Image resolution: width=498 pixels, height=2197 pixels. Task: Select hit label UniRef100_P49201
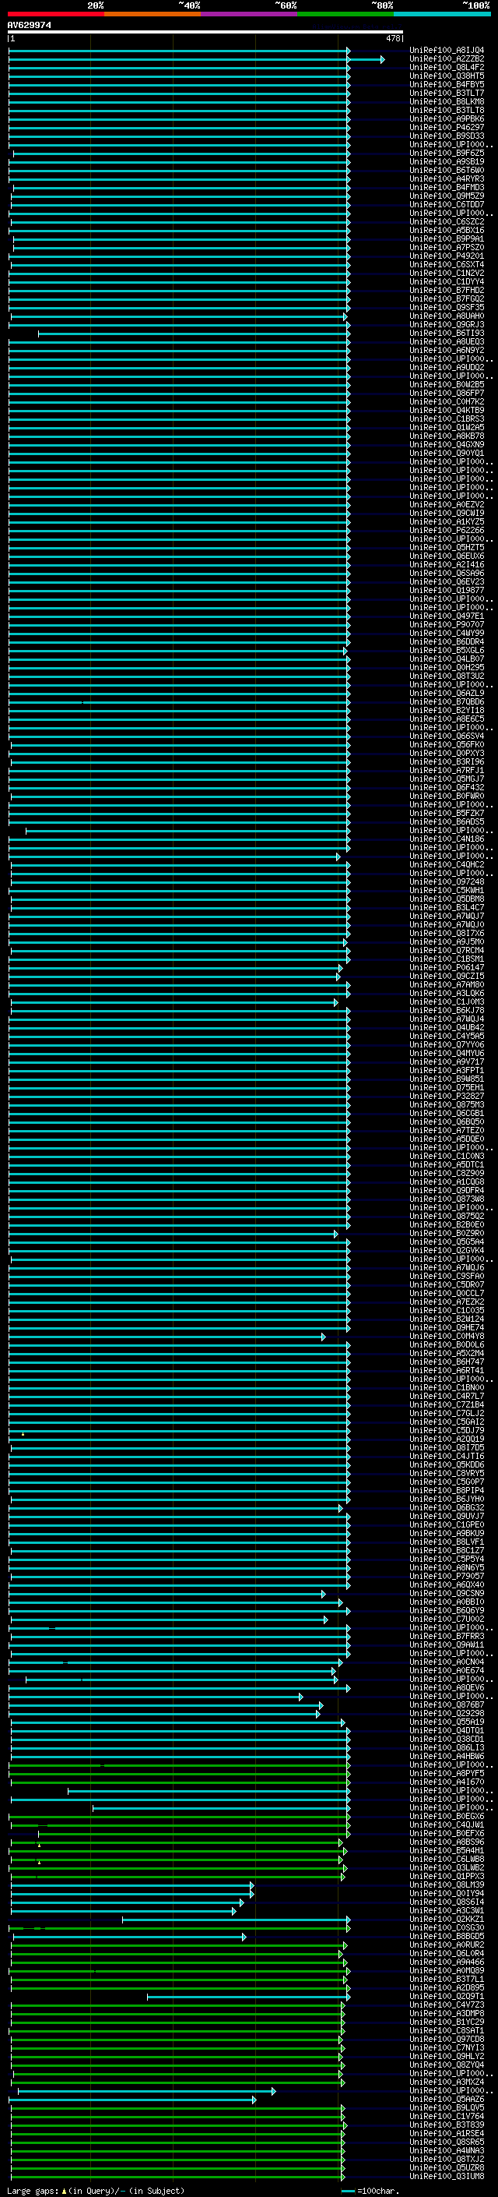[x=447, y=256]
